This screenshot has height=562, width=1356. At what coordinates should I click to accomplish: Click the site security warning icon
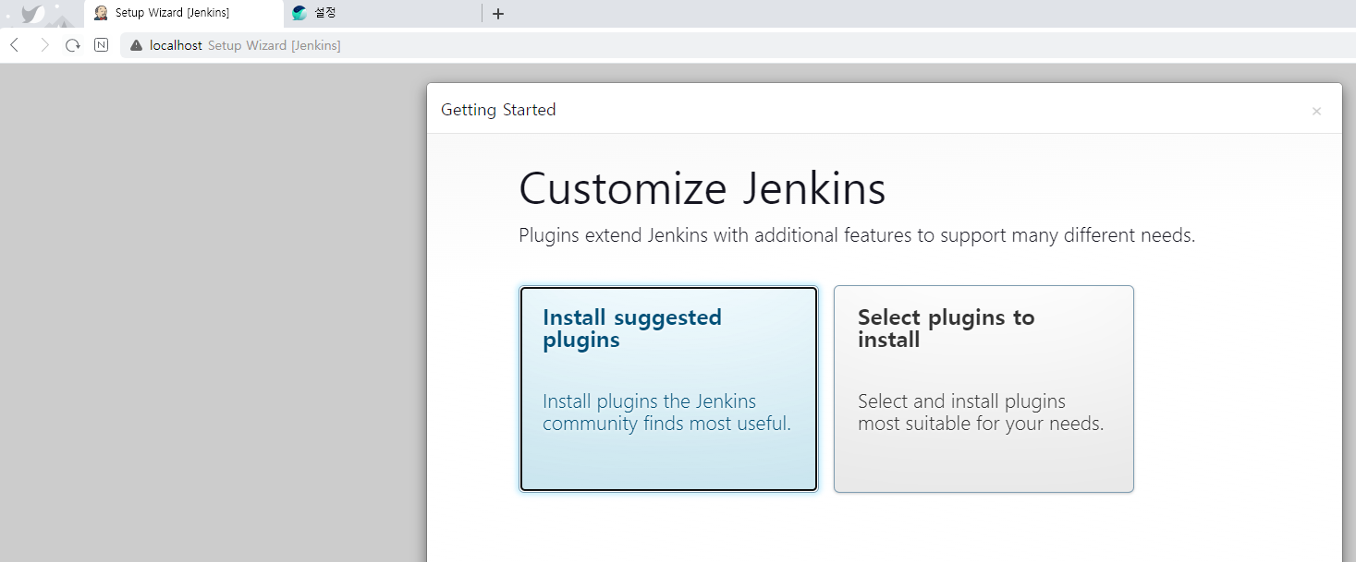pyautogui.click(x=136, y=45)
